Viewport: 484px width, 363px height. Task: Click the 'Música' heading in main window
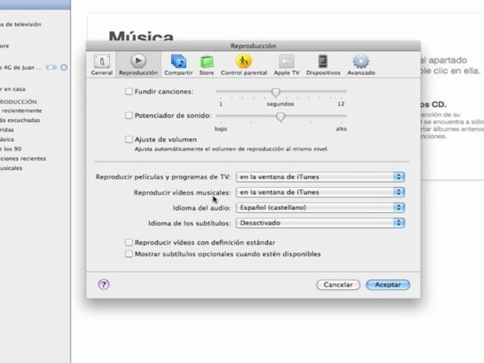pyautogui.click(x=141, y=35)
